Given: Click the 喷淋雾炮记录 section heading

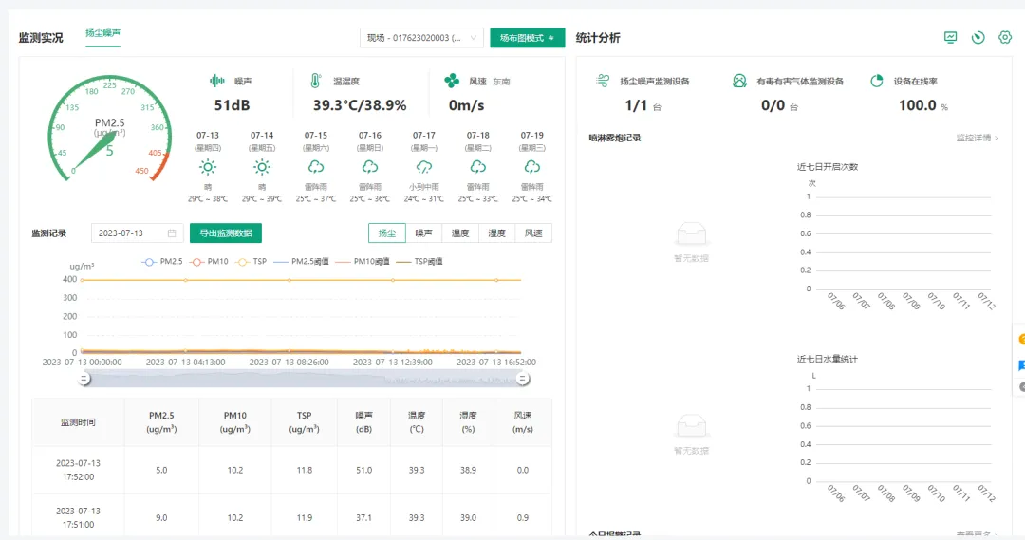Looking at the screenshot, I should tap(614, 138).
